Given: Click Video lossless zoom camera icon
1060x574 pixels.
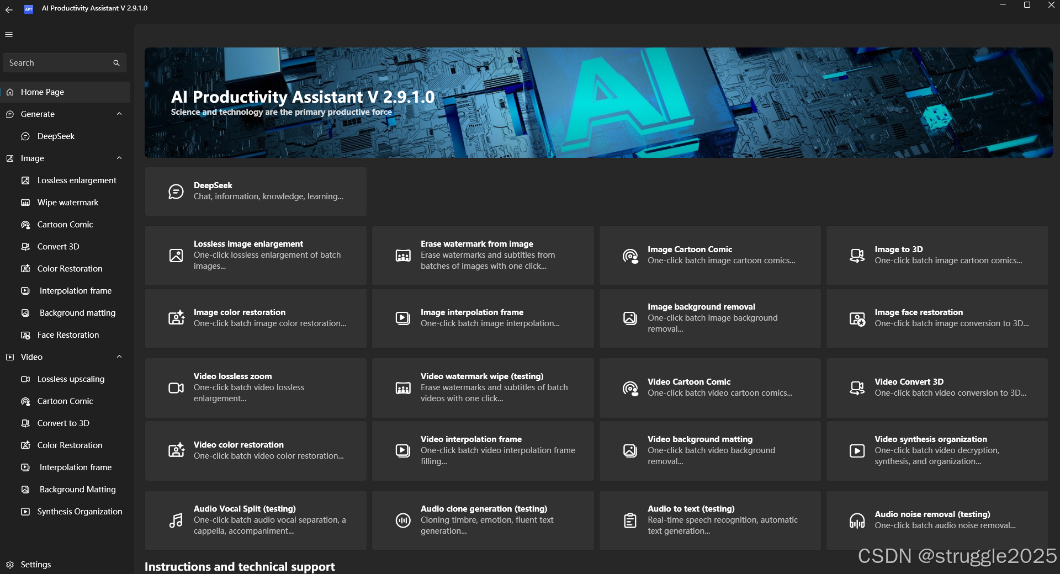Looking at the screenshot, I should (x=176, y=388).
